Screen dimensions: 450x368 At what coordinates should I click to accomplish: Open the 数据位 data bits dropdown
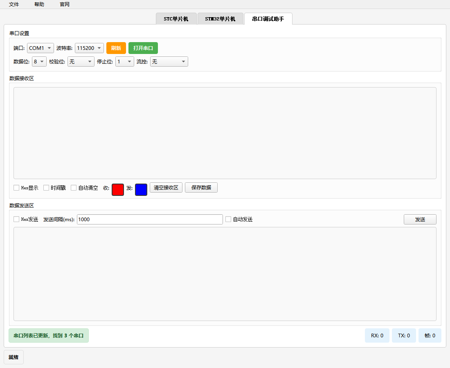[x=39, y=62]
